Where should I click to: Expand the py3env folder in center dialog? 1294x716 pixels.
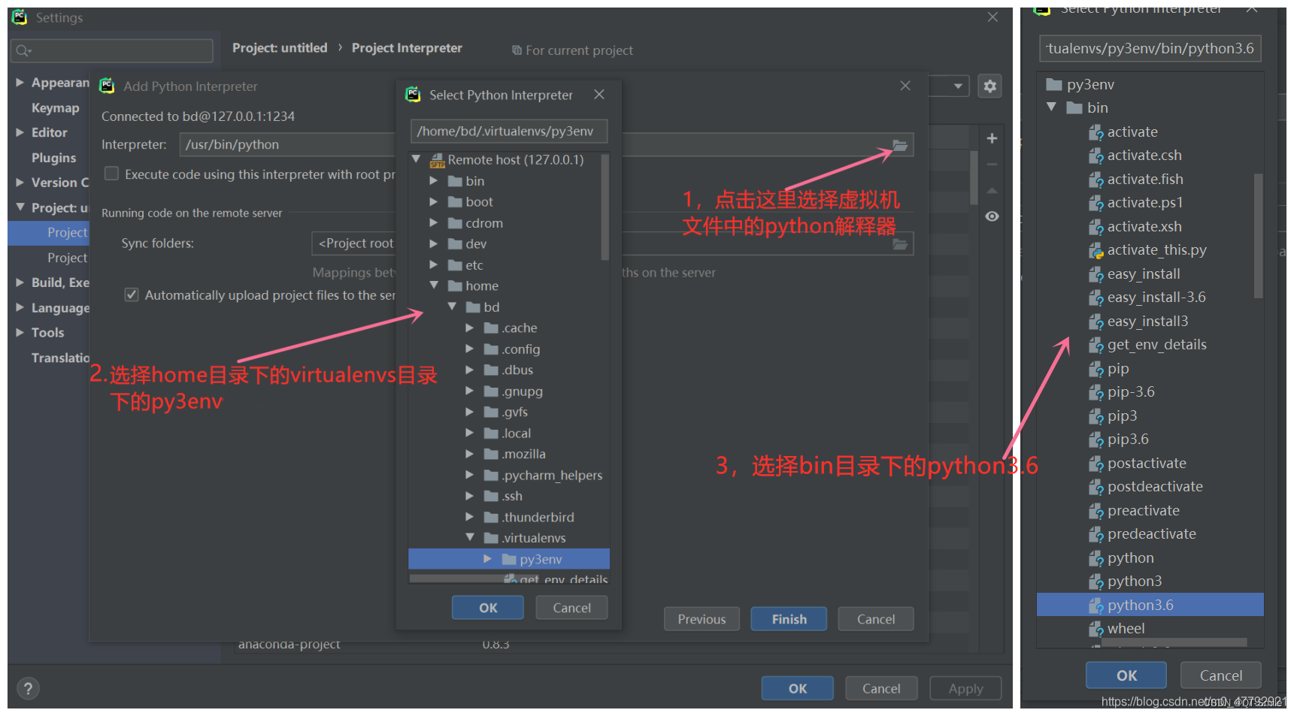click(488, 559)
